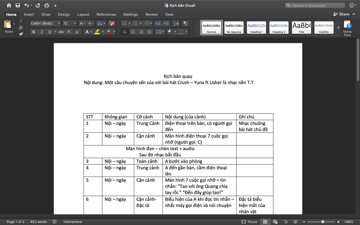Open the Layout tab
The height and width of the screenshot is (225, 360).
point(83,14)
